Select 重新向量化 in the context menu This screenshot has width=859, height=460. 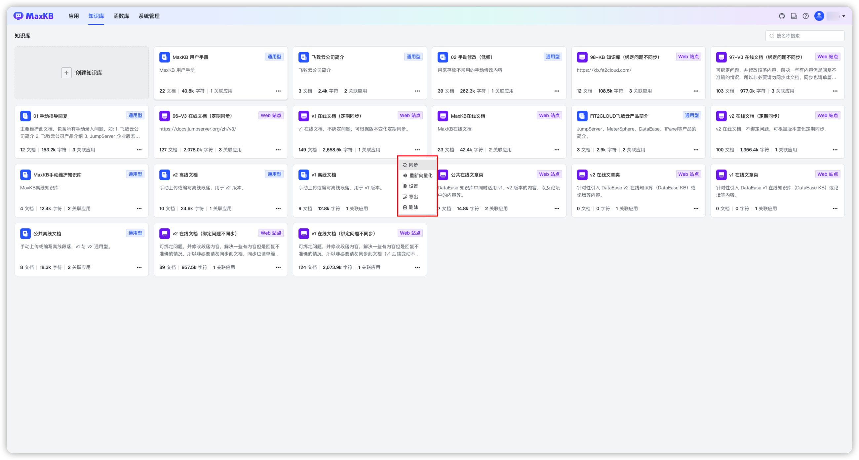point(420,176)
